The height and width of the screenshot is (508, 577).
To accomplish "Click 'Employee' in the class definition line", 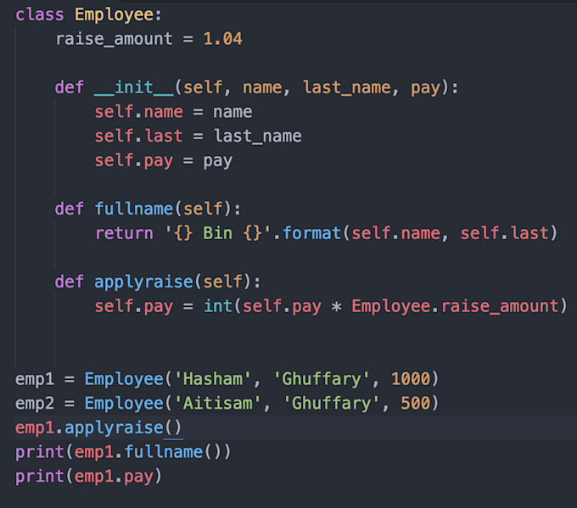I will (x=114, y=15).
